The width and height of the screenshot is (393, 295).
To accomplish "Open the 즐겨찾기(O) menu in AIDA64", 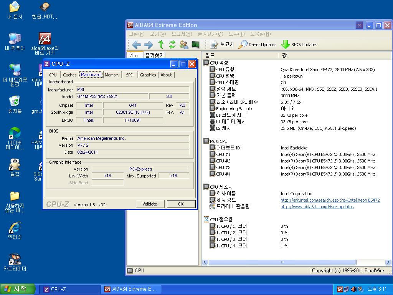I will coord(210,34).
